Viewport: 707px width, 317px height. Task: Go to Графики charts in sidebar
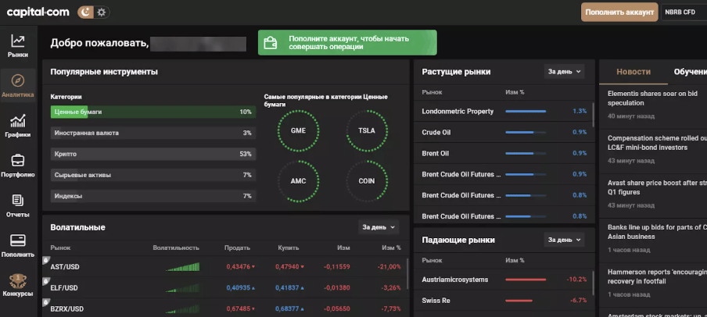click(18, 126)
